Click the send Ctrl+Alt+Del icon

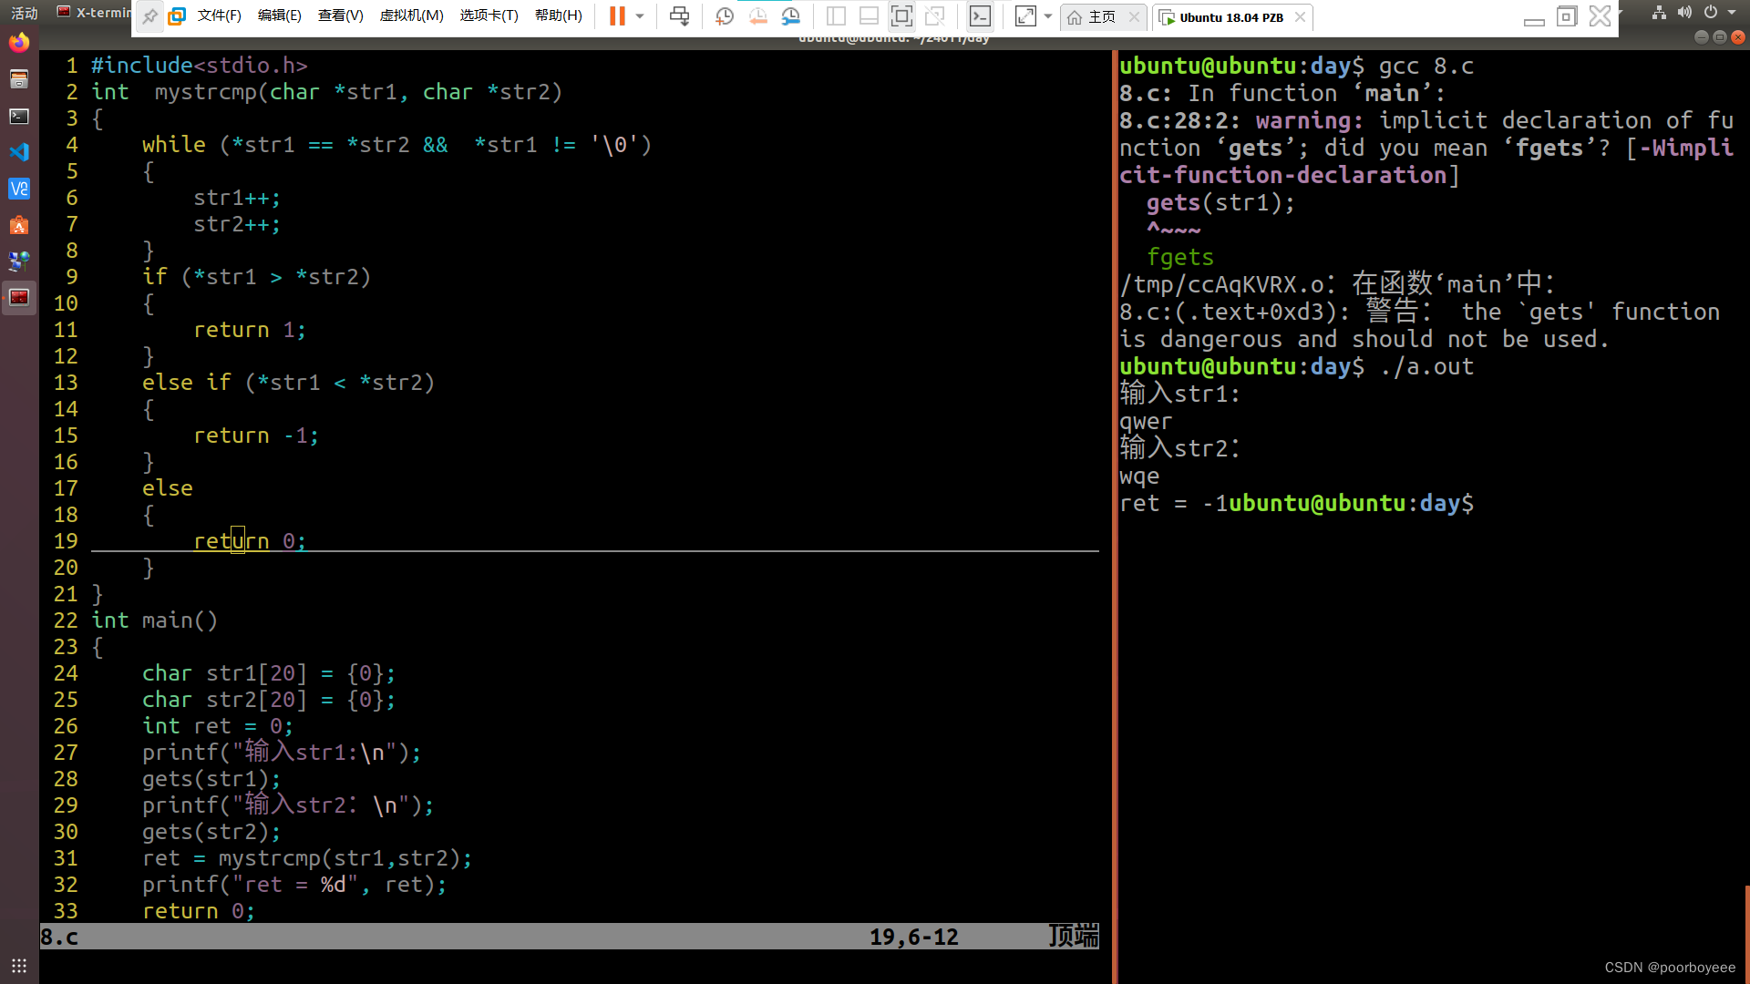(x=679, y=15)
